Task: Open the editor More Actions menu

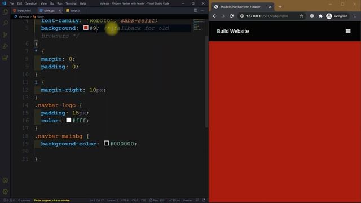Action: coord(202,10)
